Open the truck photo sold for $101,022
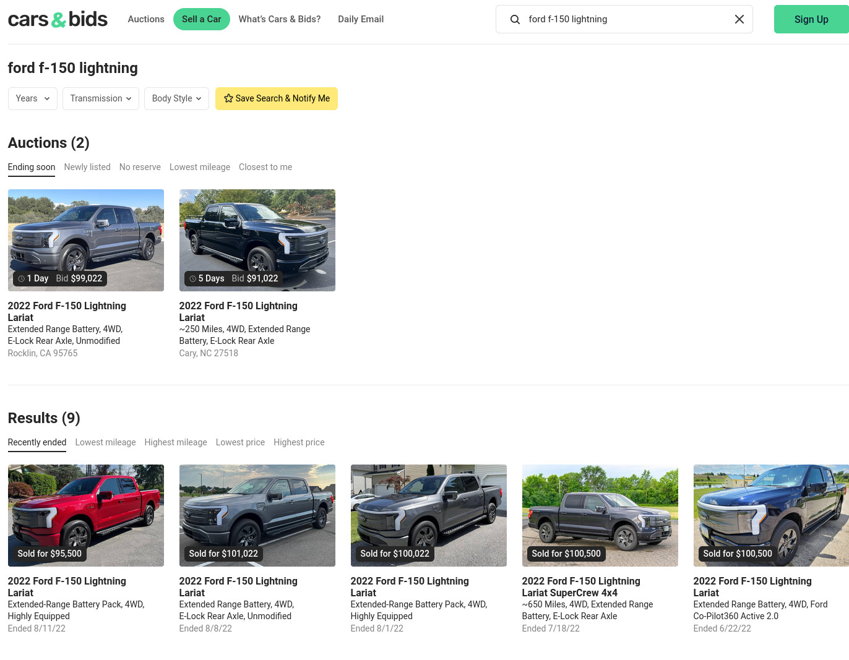The width and height of the screenshot is (849, 660). click(x=257, y=515)
